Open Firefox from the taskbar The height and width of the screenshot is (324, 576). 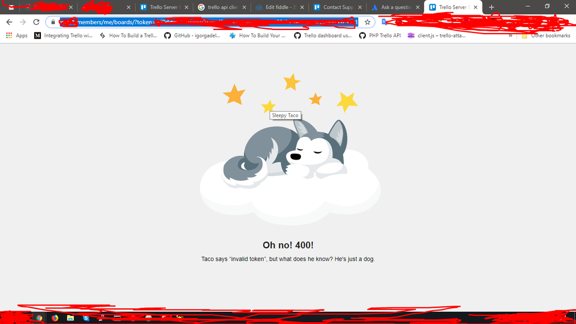[x=55, y=318]
